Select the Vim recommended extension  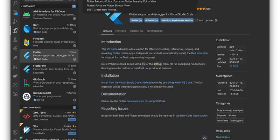click(x=49, y=129)
